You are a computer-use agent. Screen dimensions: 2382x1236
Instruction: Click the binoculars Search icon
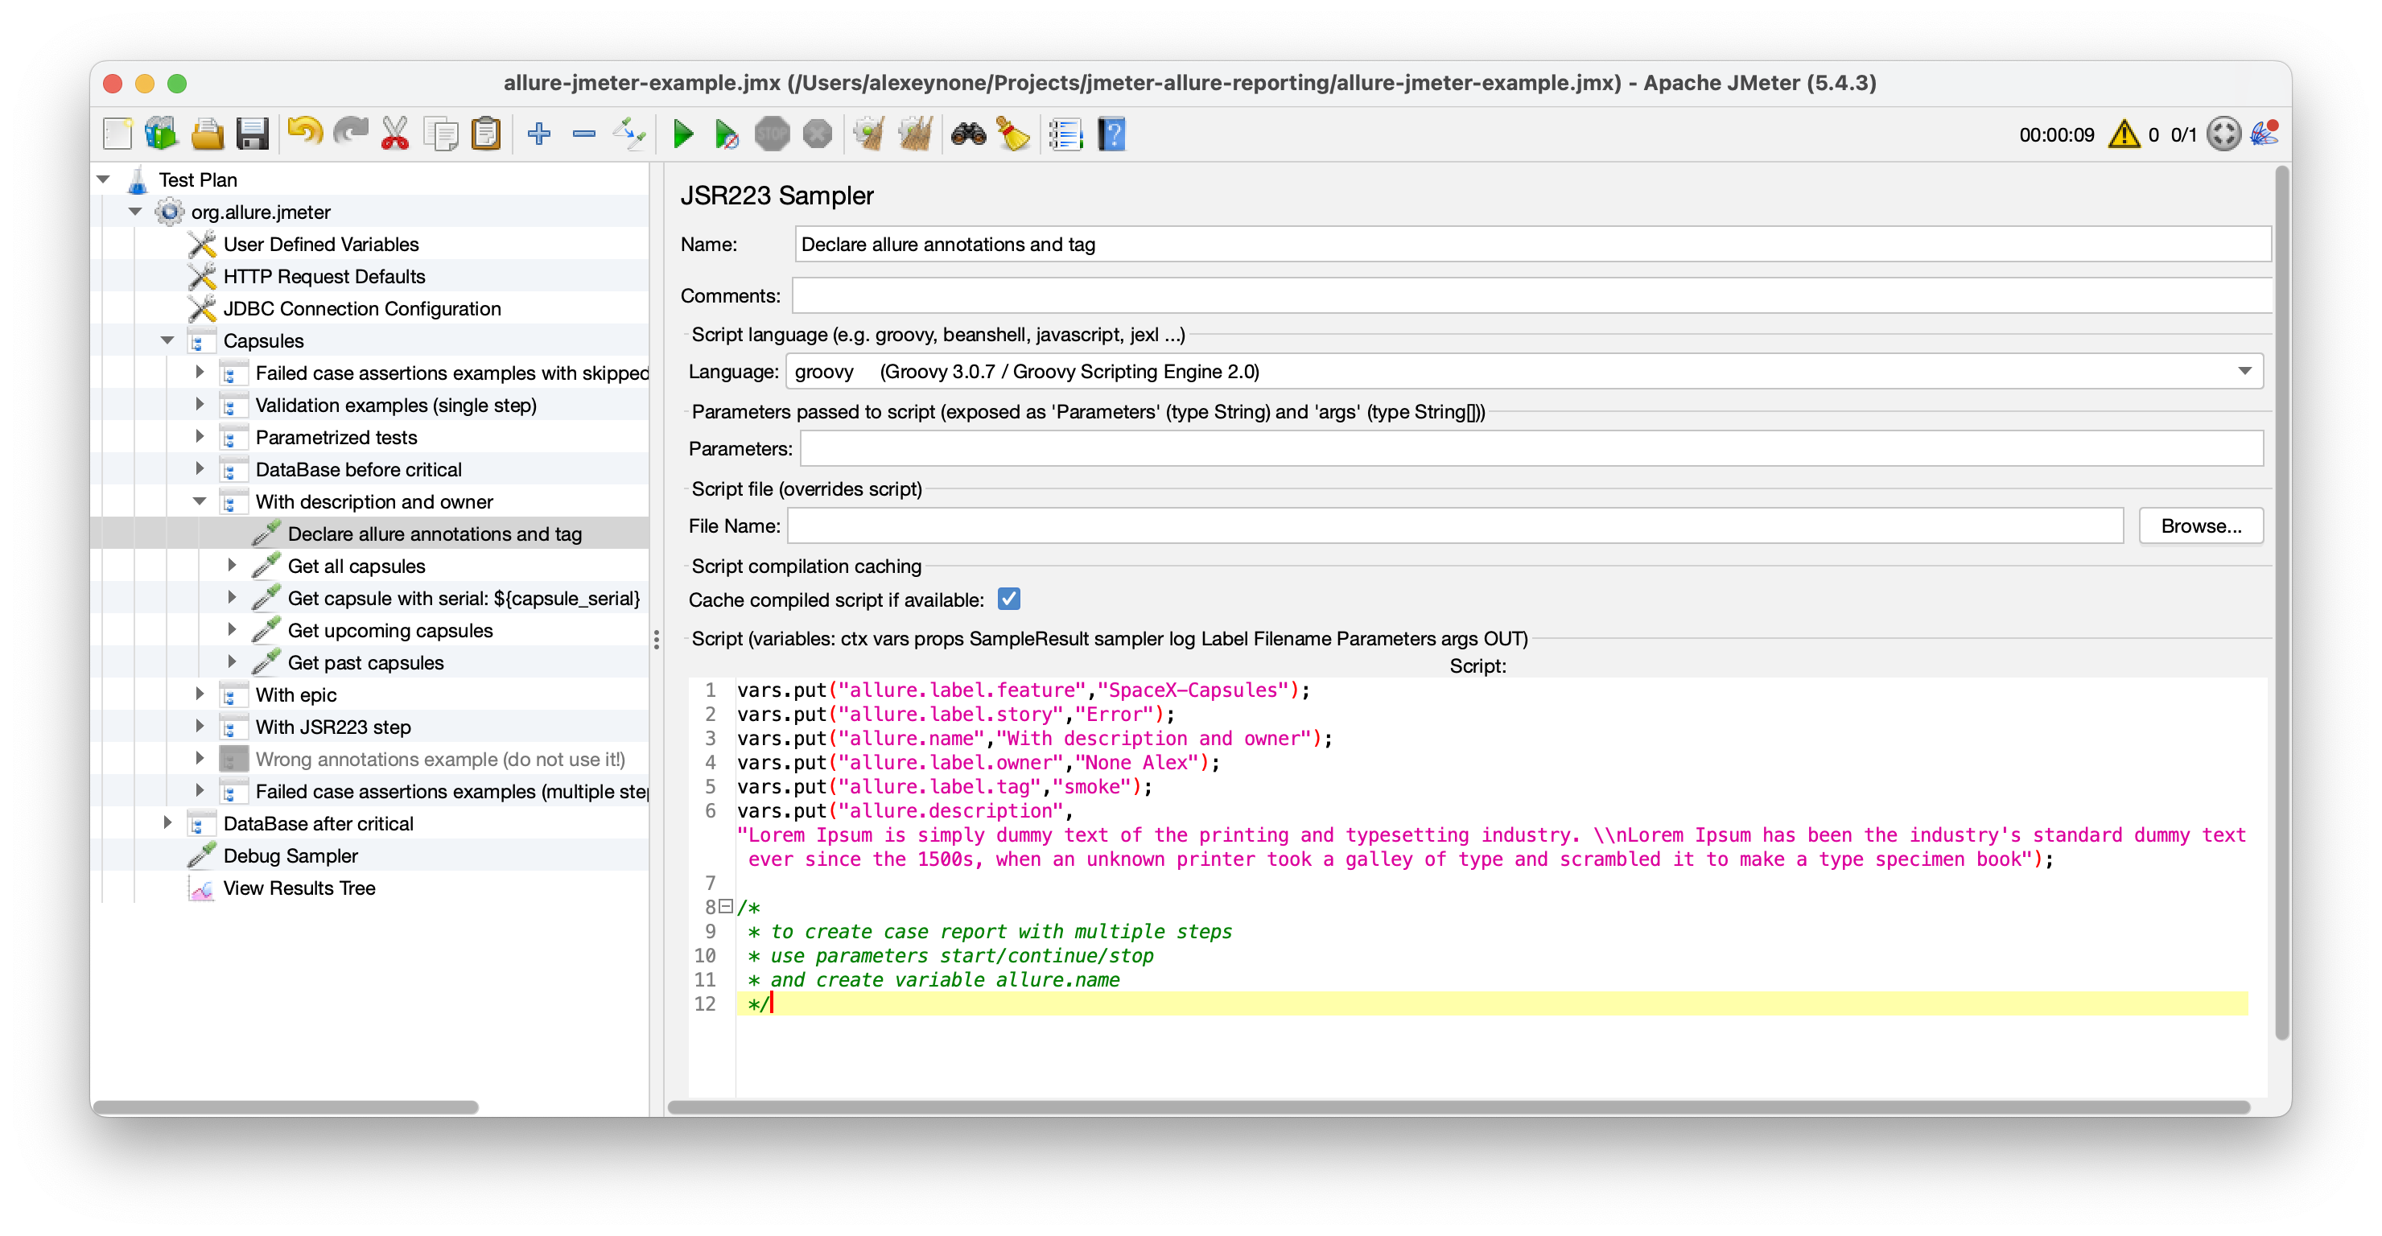click(968, 135)
